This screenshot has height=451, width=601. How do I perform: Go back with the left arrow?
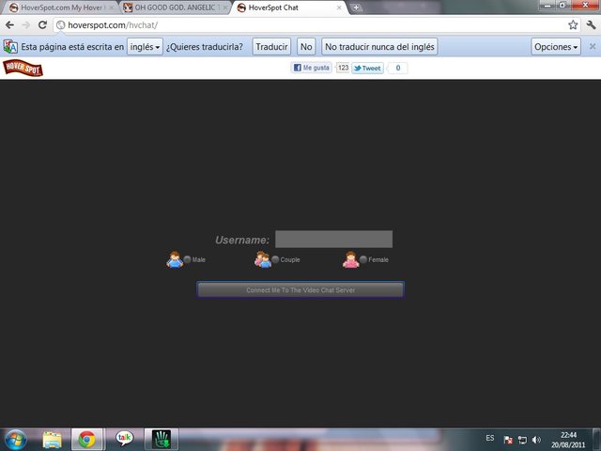(10, 25)
